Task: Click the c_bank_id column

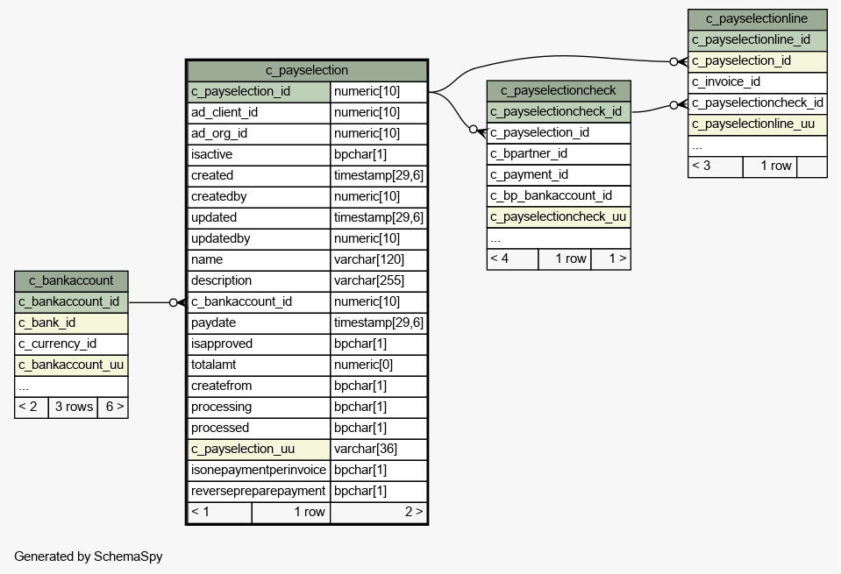Action: [x=71, y=322]
